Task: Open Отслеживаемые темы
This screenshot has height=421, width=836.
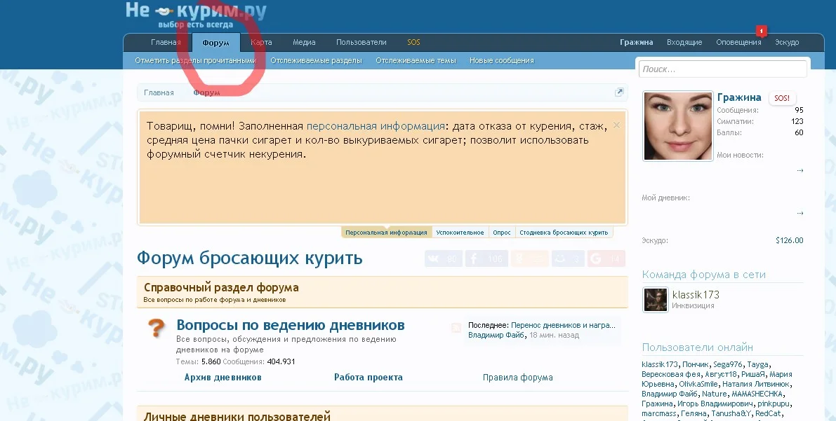Action: (416, 60)
